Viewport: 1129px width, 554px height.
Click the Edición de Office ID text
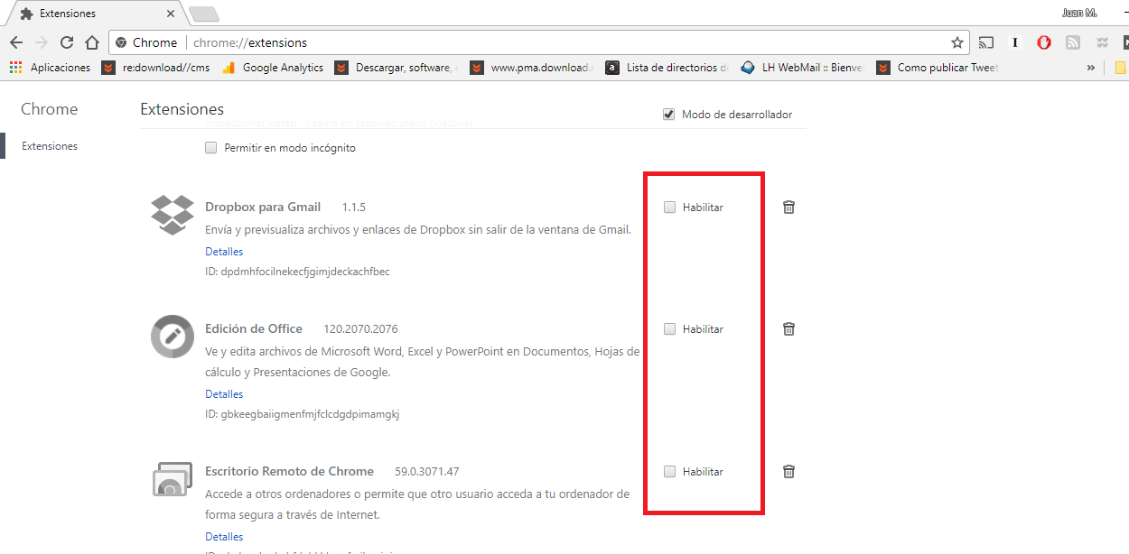302,414
